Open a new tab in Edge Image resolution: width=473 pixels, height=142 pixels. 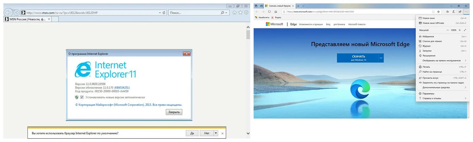pos(298,6)
